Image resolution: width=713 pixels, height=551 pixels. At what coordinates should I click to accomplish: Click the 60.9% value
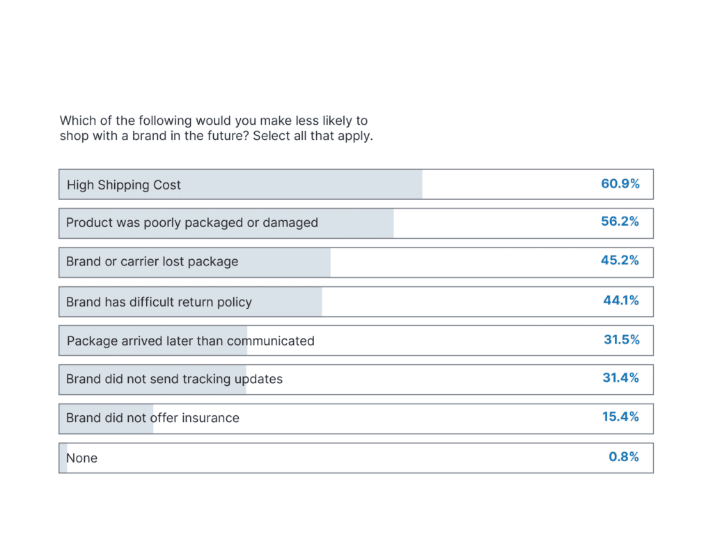[x=620, y=184]
